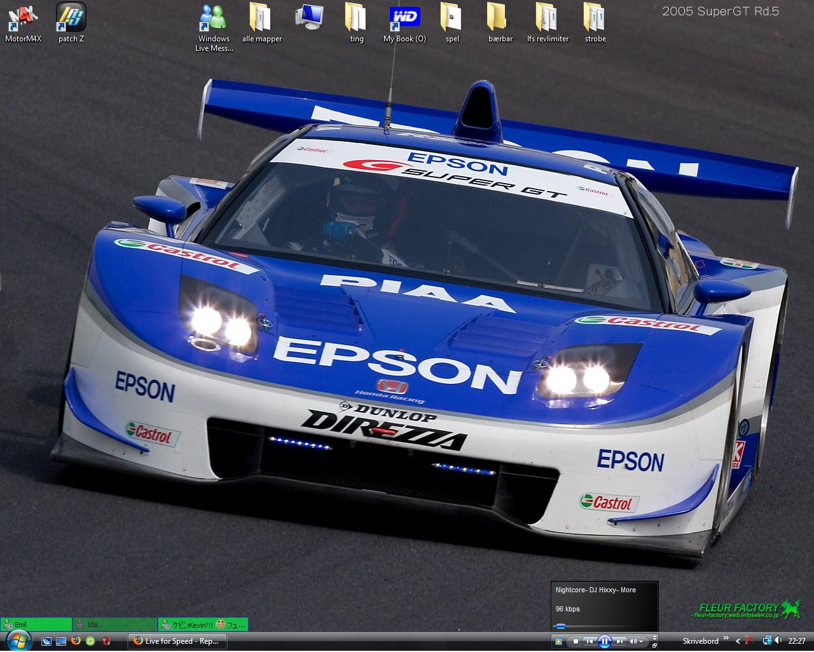
Task: Open the Kevin messenger chat tab
Action: click(203, 625)
